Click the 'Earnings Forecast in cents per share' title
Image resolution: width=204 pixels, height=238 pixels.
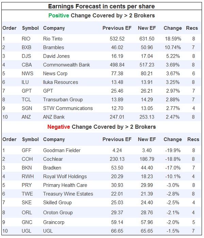pyautogui.click(x=102, y=6)
